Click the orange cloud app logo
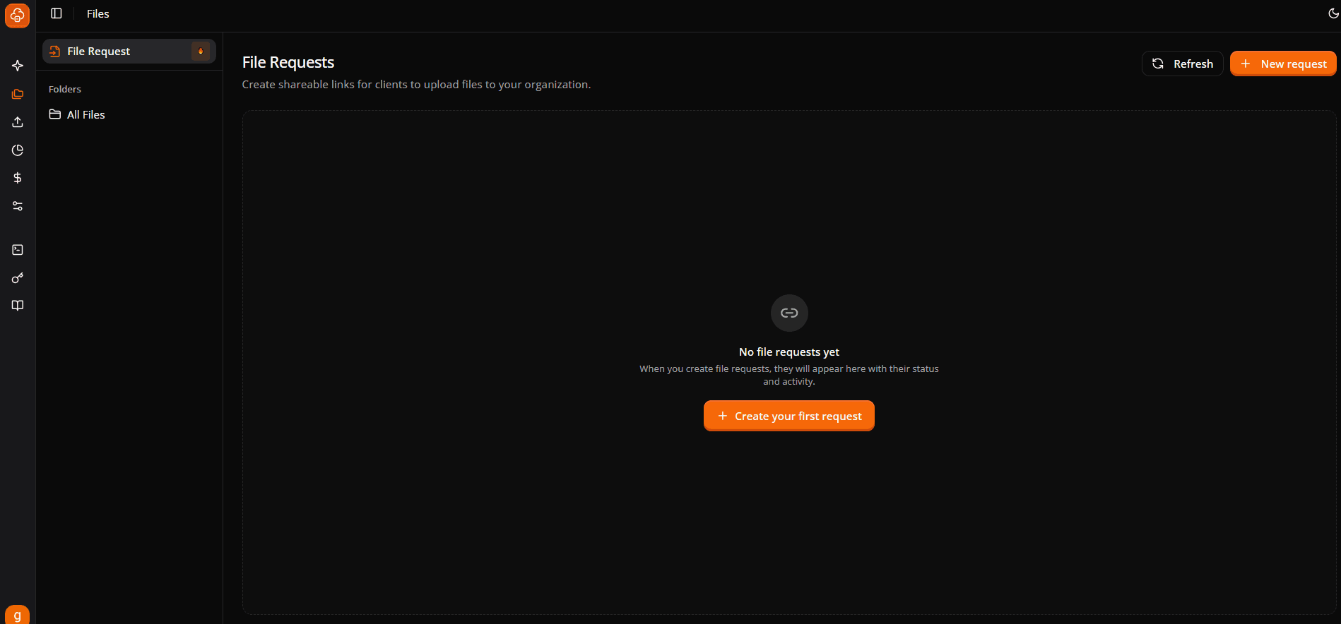Screen dimensions: 1341x624 tap(17, 16)
